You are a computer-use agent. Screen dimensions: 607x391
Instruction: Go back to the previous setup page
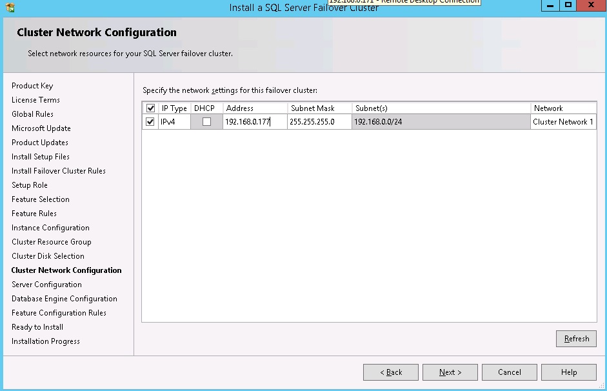coord(391,372)
